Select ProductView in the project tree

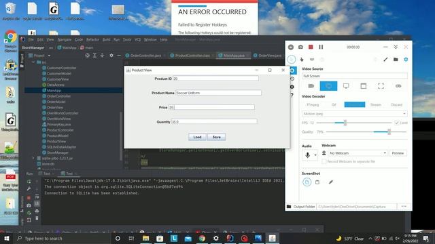[56, 142]
